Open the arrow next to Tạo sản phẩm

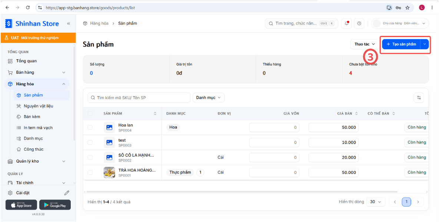(x=424, y=44)
